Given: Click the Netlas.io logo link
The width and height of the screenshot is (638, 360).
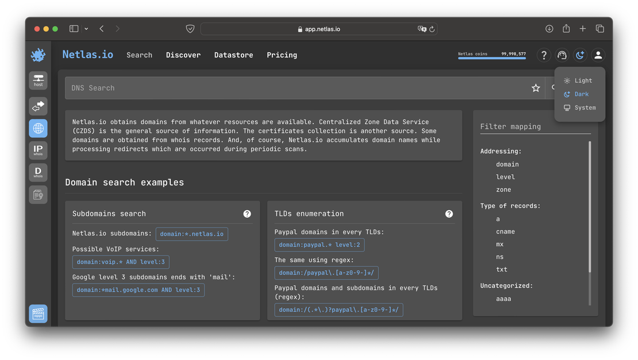Looking at the screenshot, I should coord(87,54).
